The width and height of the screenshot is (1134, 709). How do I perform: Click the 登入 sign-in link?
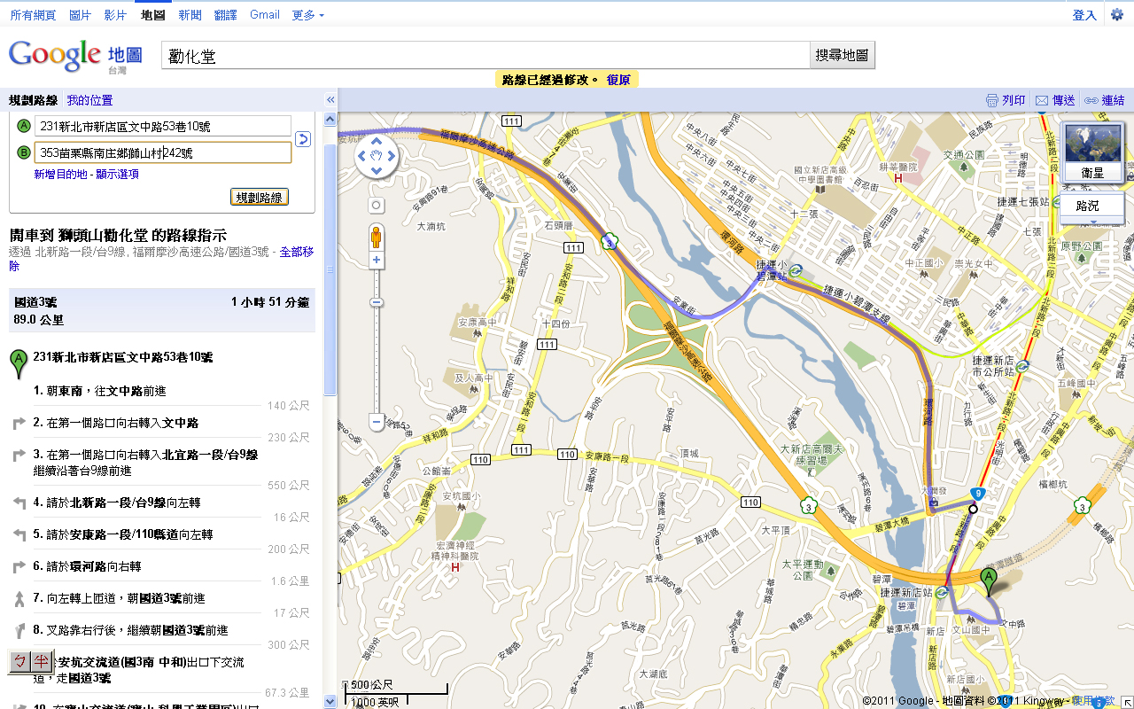tap(1084, 15)
